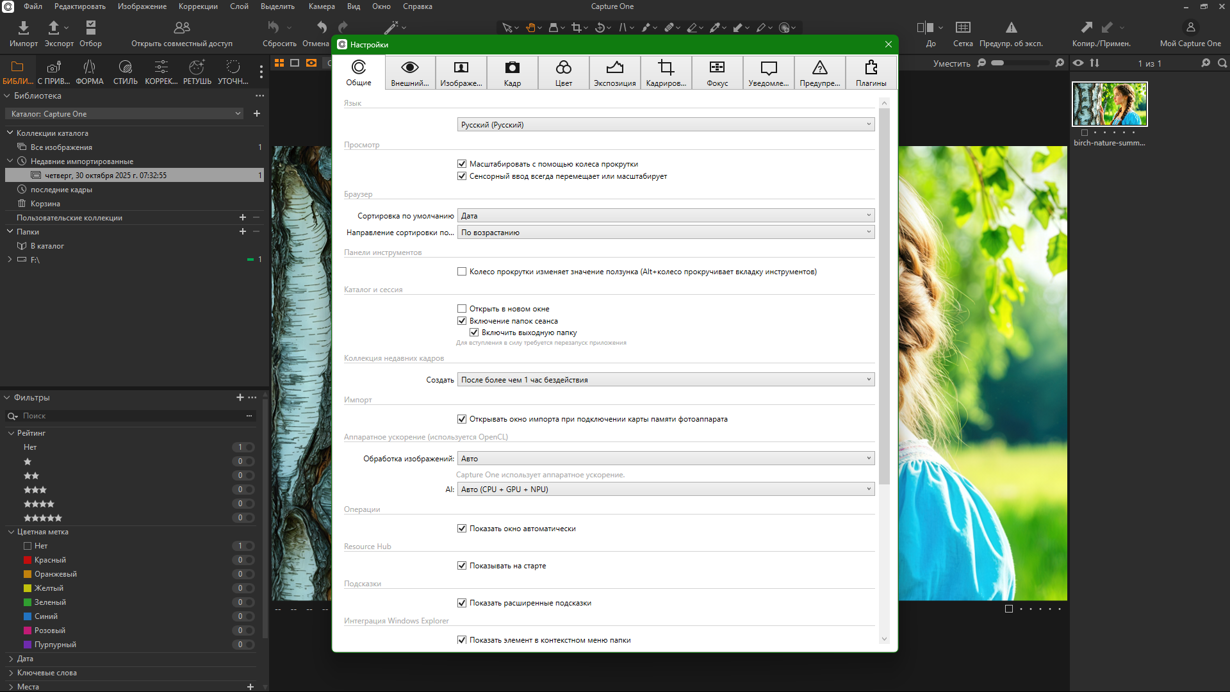Enable 'Открыть в новом окне' checkbox
Screen dimensions: 1230x692
462,309
